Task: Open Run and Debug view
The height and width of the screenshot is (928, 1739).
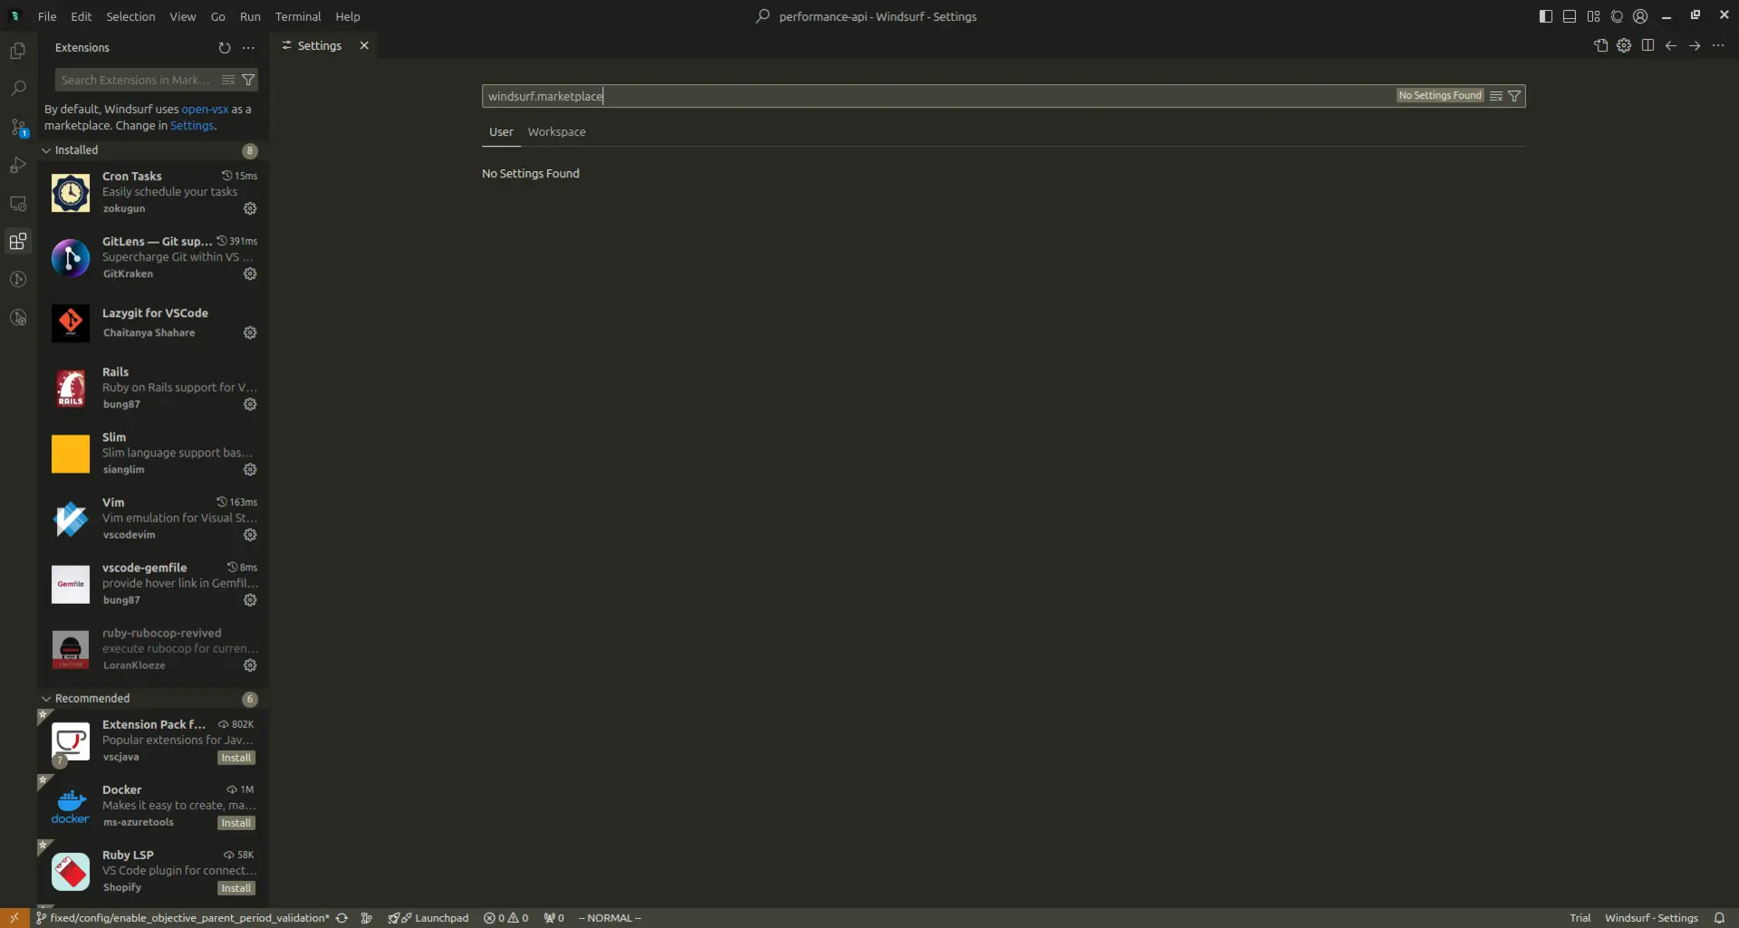Action: click(18, 165)
